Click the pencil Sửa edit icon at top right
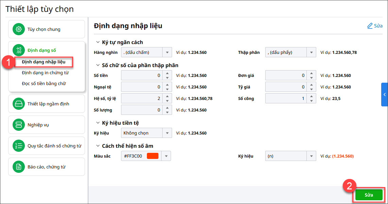Viewport: 388px width, 204px height. 370,26
